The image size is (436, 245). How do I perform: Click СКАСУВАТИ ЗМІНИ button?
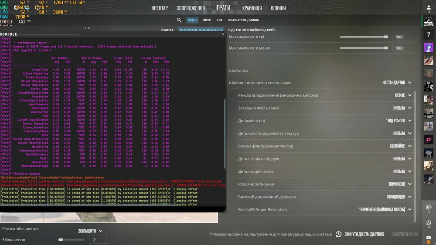click(x=405, y=234)
